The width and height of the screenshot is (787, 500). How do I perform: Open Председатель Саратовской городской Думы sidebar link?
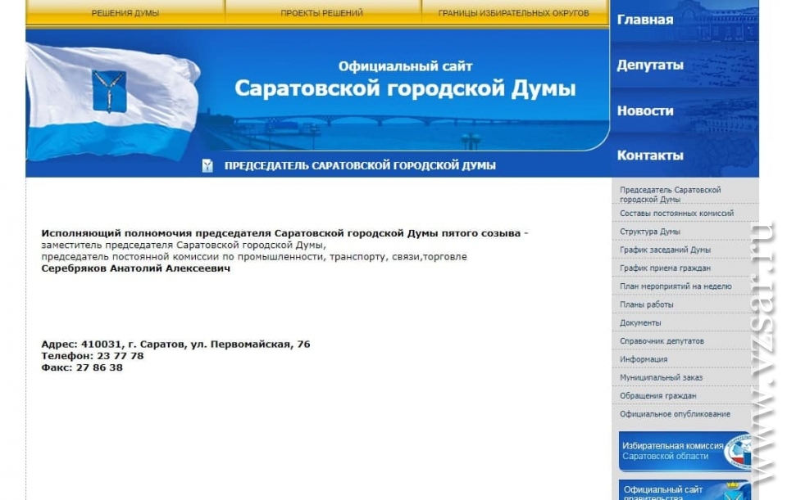tap(670, 195)
